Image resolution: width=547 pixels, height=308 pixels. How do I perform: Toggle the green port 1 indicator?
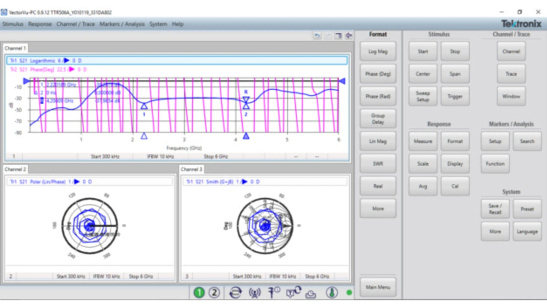click(x=199, y=293)
